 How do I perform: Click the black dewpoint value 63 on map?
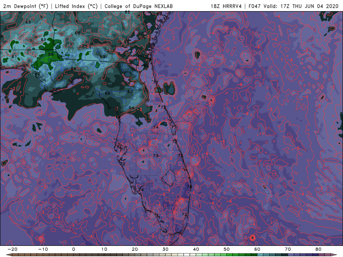click(x=28, y=22)
